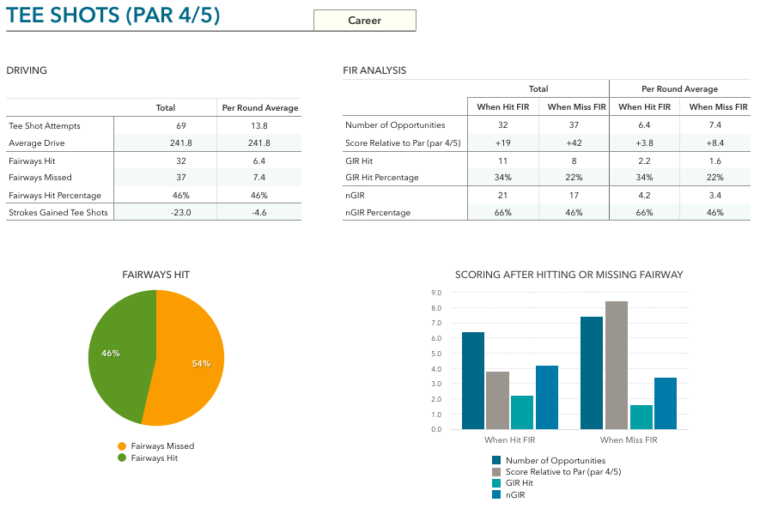The height and width of the screenshot is (521, 766).
Task: Click the orange Fairways Missed legend dot
Action: pos(122,446)
